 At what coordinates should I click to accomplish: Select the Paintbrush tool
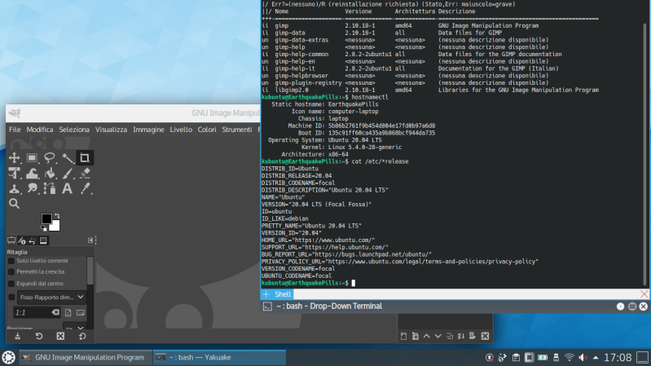tap(68, 174)
